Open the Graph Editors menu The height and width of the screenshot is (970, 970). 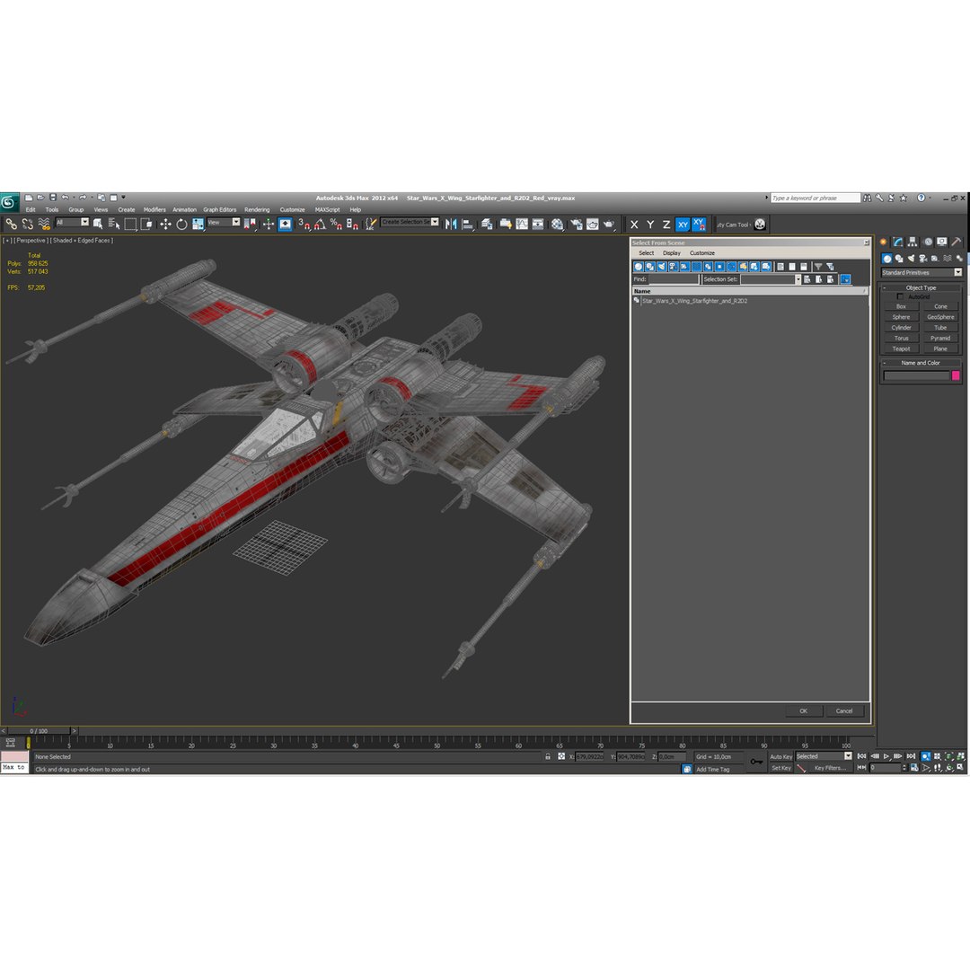[220, 209]
